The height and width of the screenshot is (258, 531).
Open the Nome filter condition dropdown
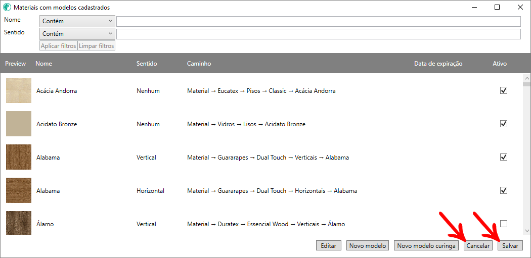[x=77, y=21]
